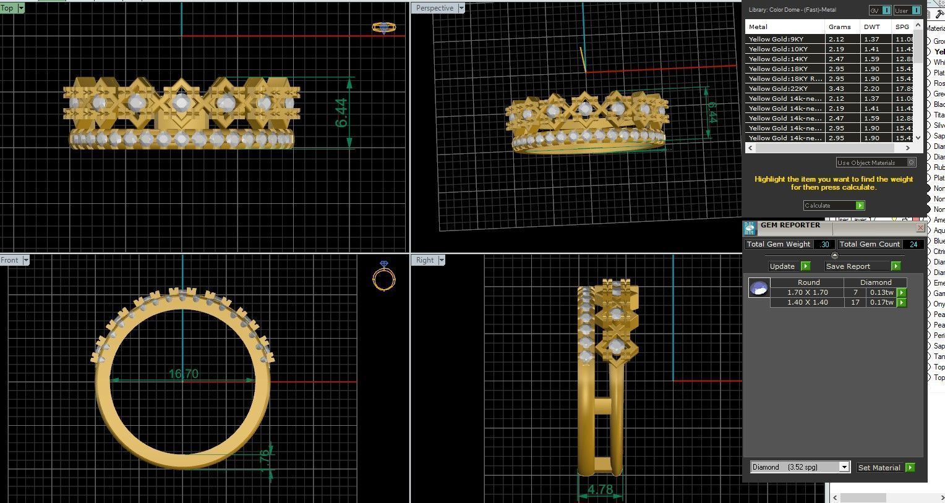Click the green arrow on the 1.40 X 1.40 row
This screenshot has height=503, width=945.
(902, 302)
